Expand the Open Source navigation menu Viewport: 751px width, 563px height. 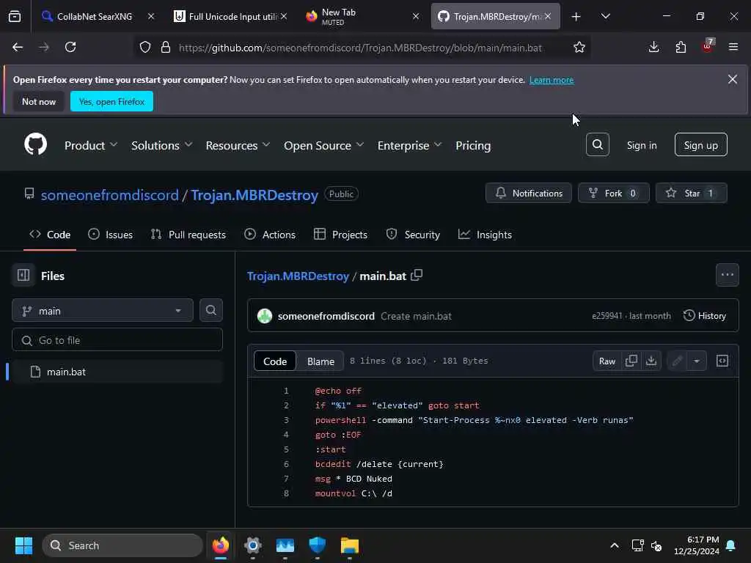tap(323, 145)
